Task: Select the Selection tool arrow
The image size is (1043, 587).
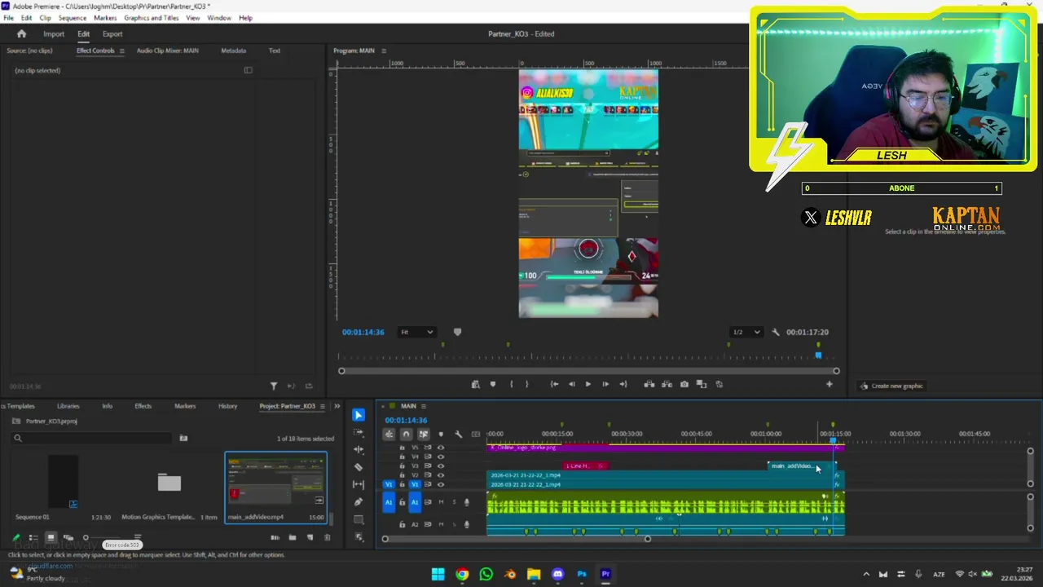Action: [x=359, y=415]
